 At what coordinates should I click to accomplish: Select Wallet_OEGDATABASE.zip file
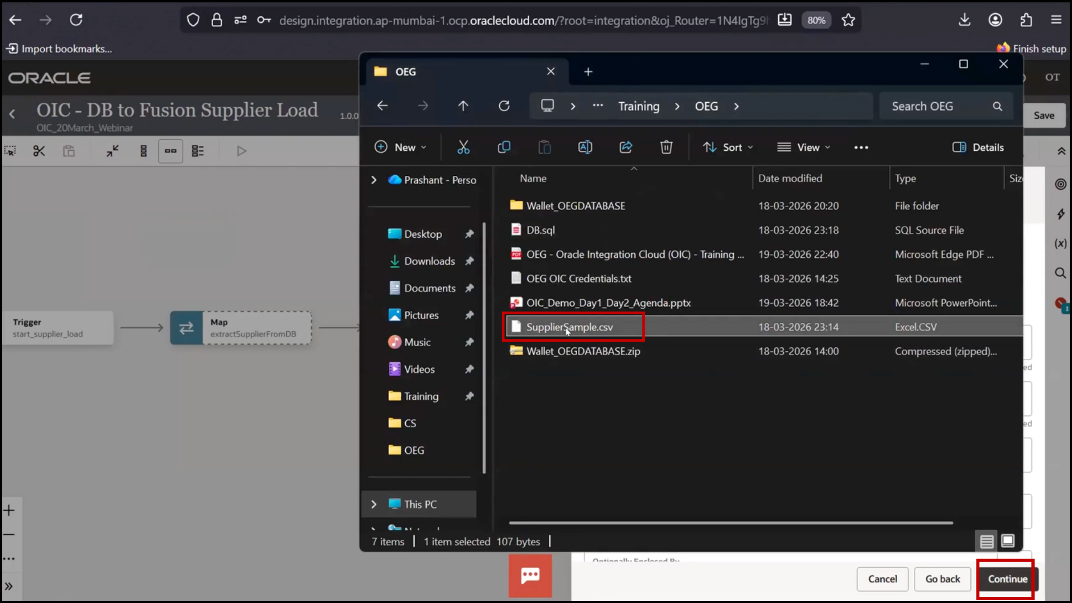(763, 351)
